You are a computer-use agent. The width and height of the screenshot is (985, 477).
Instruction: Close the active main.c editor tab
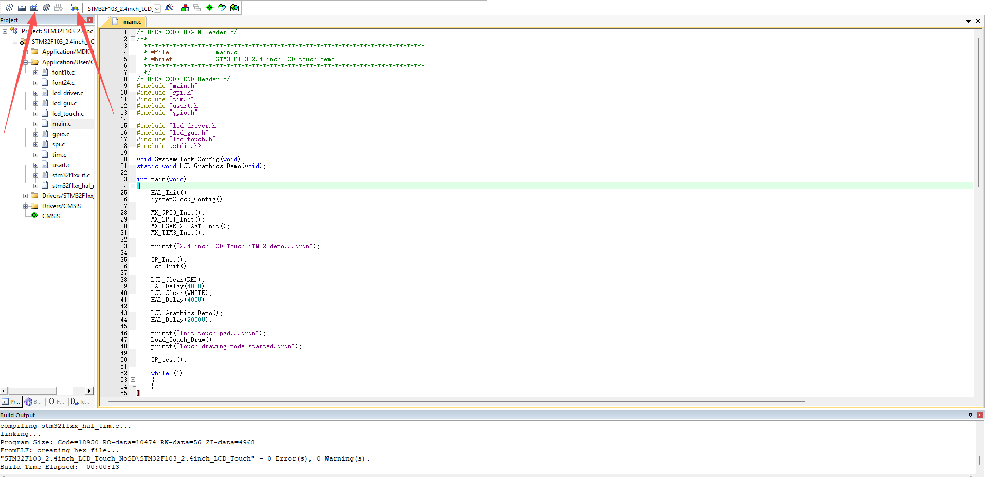(978, 21)
